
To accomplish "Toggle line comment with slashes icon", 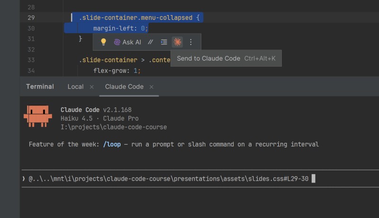I will [150, 42].
